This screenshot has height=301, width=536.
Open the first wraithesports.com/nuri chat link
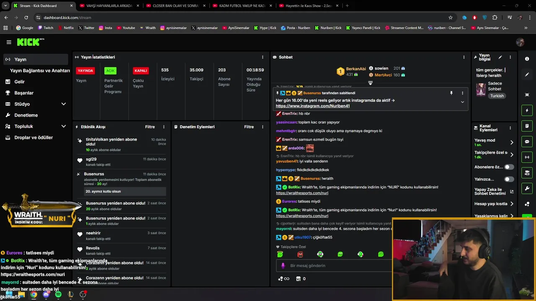click(302, 193)
